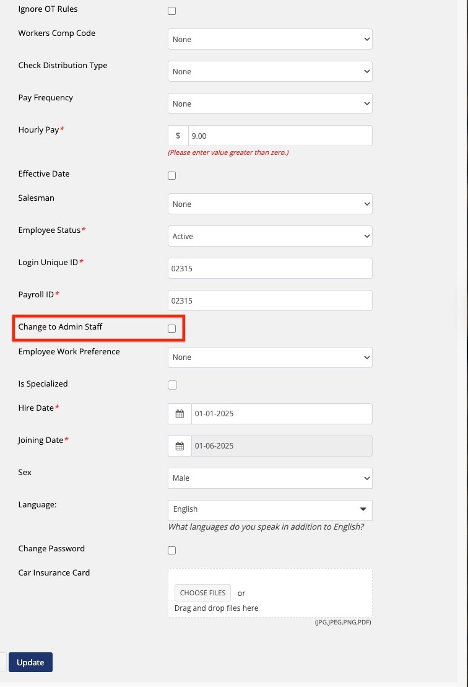This screenshot has height=687, width=468.
Task: Expand the Check Distribution Type dropdown
Action: click(x=270, y=71)
